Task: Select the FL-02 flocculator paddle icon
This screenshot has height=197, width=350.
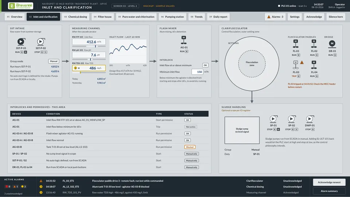Action: point(314,44)
